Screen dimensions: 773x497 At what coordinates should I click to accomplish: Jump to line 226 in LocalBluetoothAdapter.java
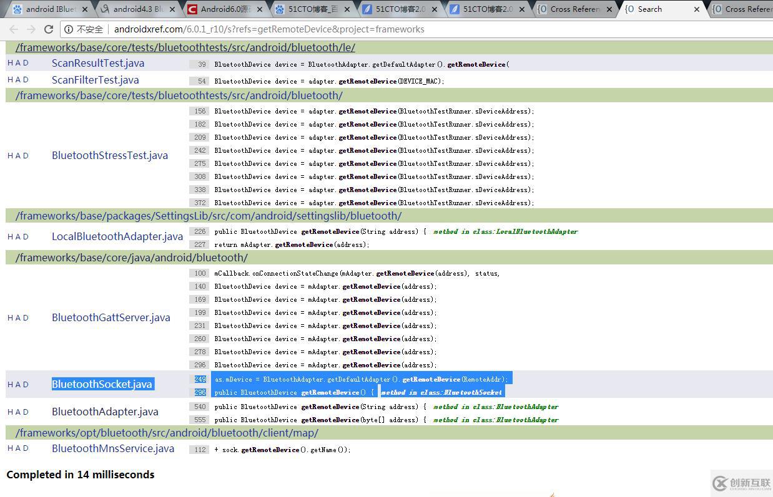pos(199,231)
